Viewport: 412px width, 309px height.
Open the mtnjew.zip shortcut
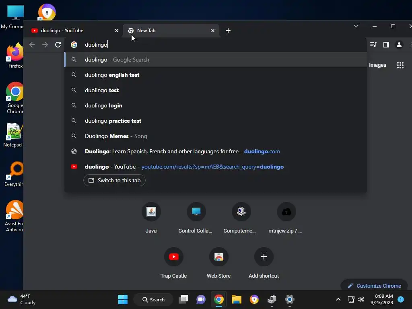286,218
